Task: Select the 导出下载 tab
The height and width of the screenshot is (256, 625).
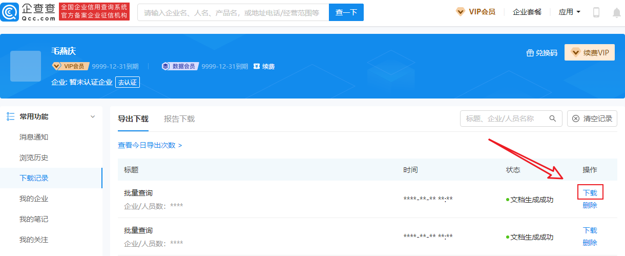Action: point(133,119)
